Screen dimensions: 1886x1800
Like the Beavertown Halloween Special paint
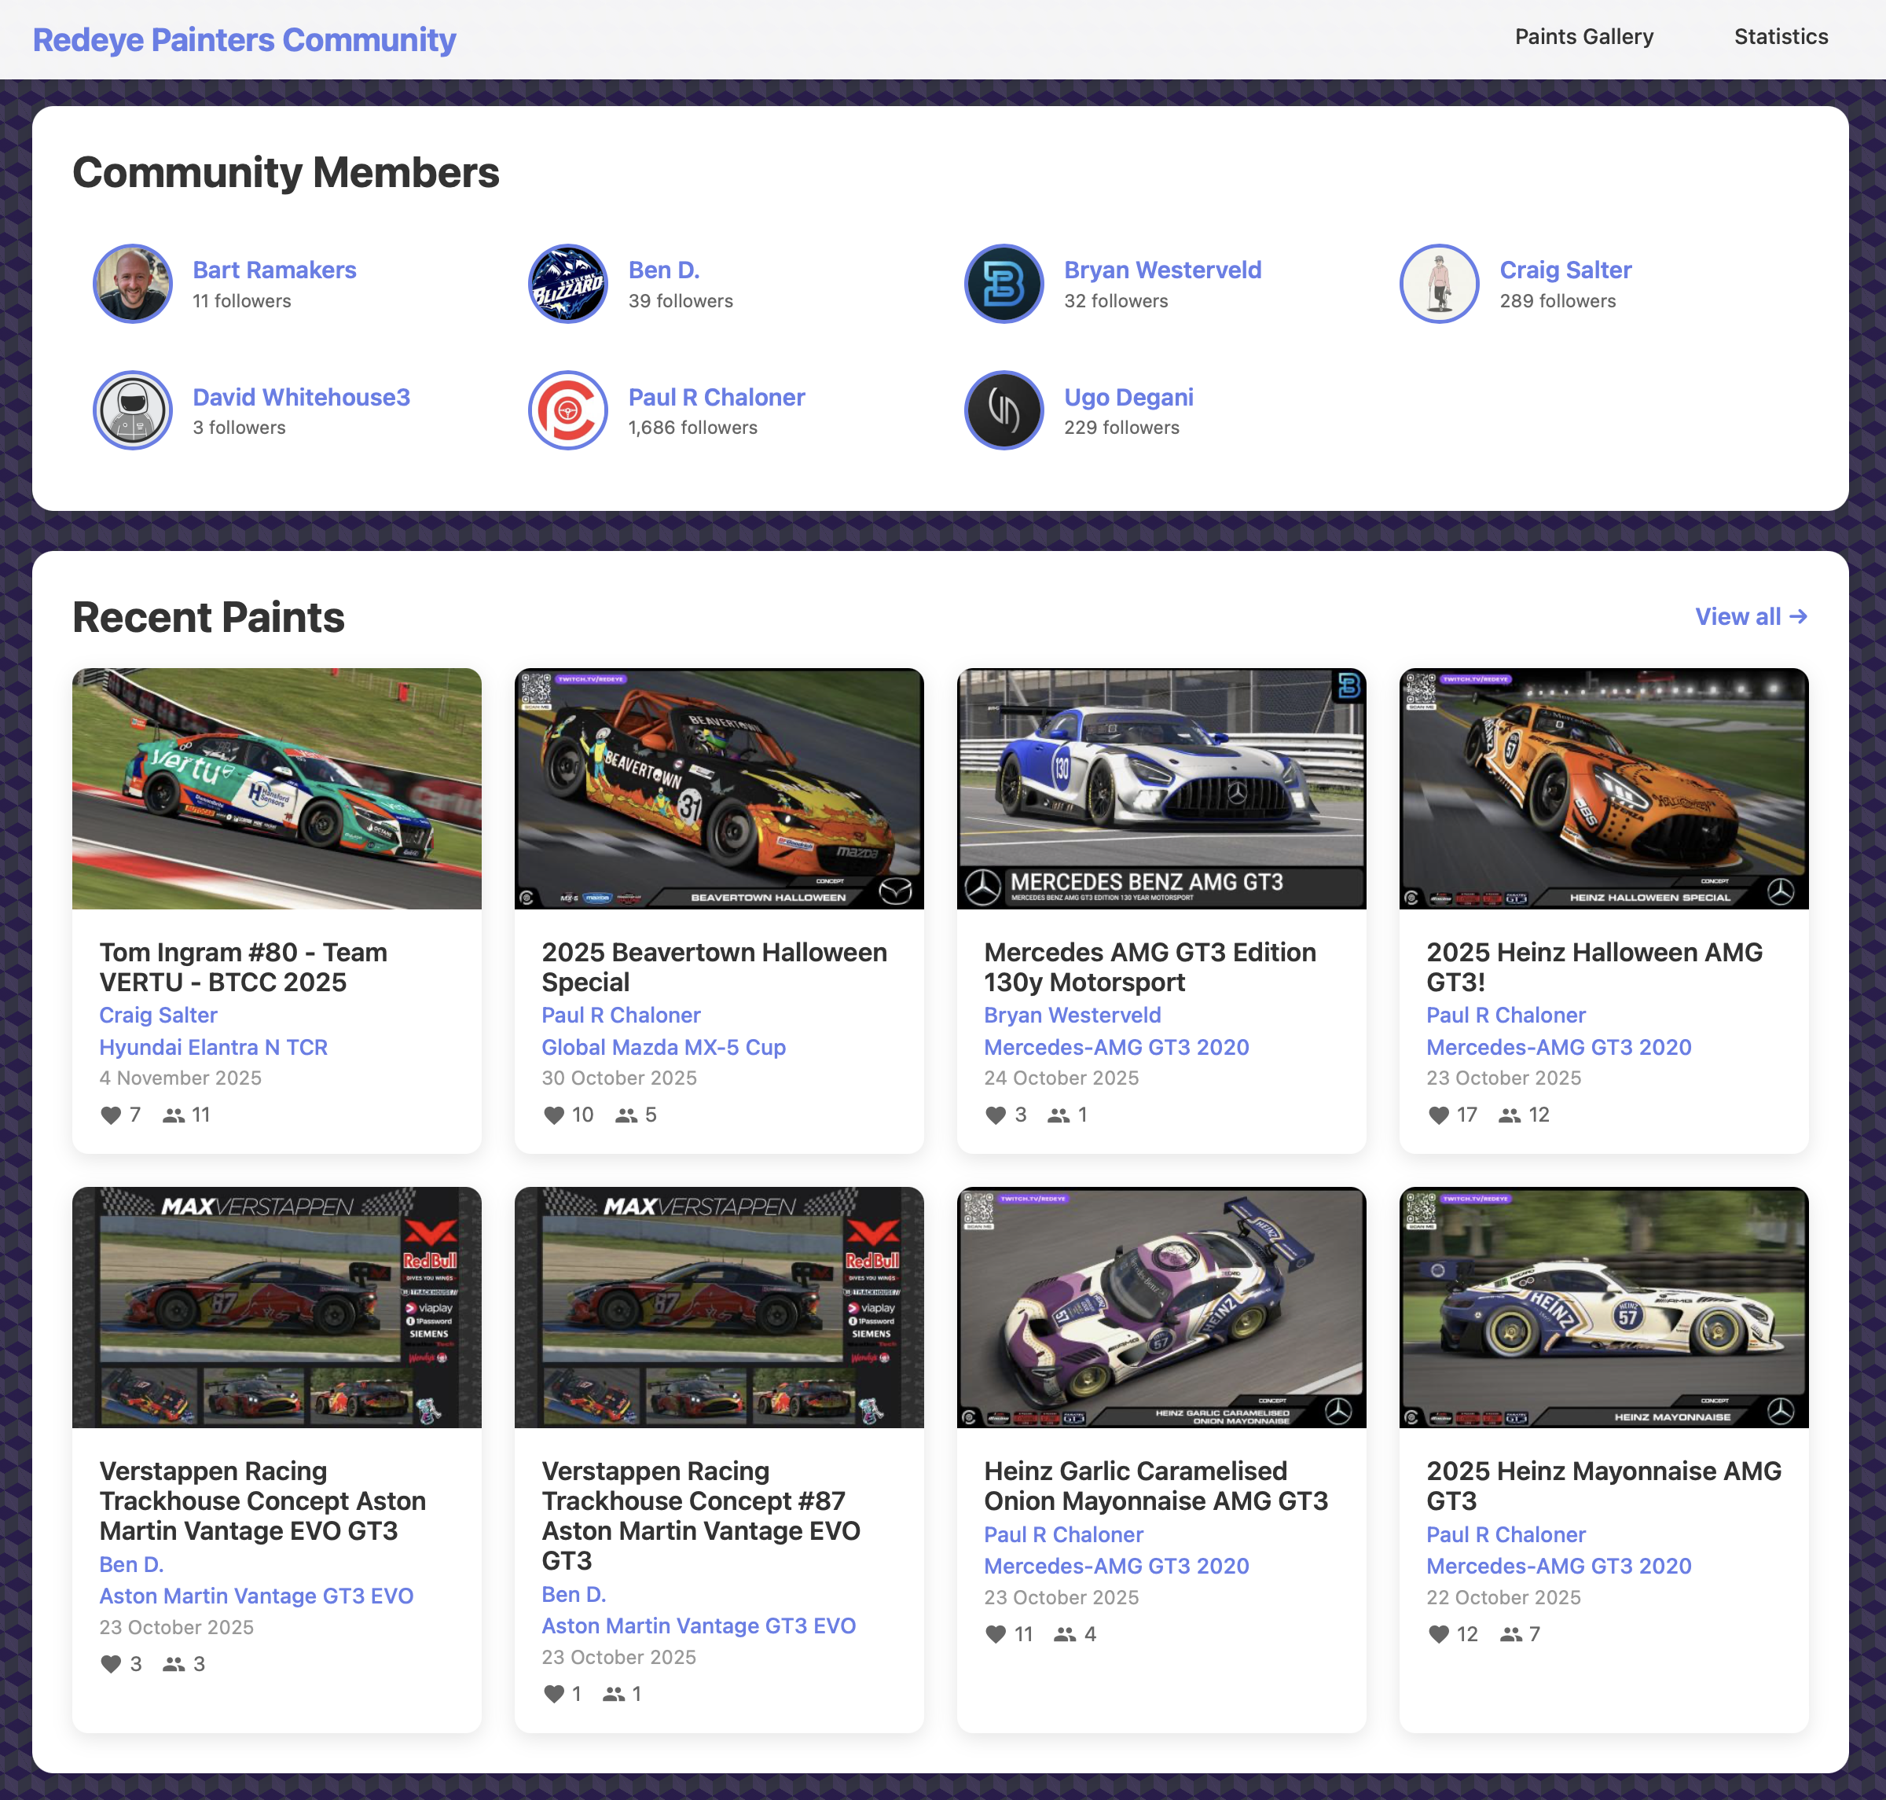pos(553,1115)
